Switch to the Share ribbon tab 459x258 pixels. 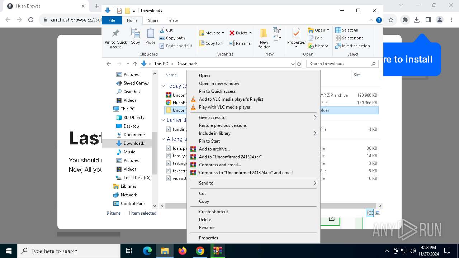coord(153,20)
